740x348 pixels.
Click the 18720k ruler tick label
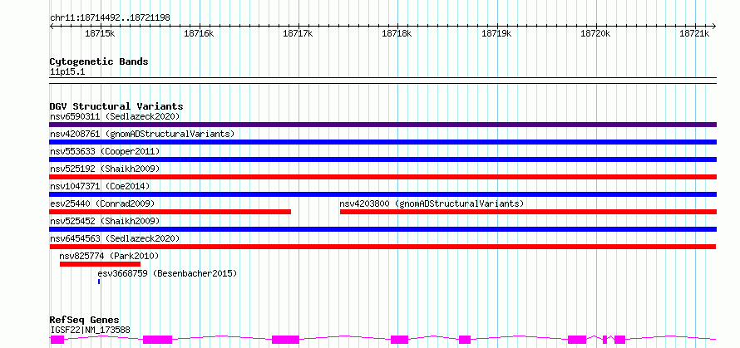pos(595,33)
